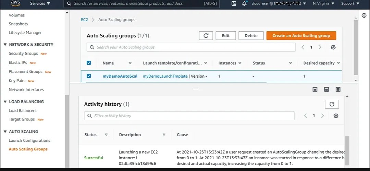Go to next Activity history page
Image resolution: width=370 pixels, height=171 pixels.
(x=322, y=116)
